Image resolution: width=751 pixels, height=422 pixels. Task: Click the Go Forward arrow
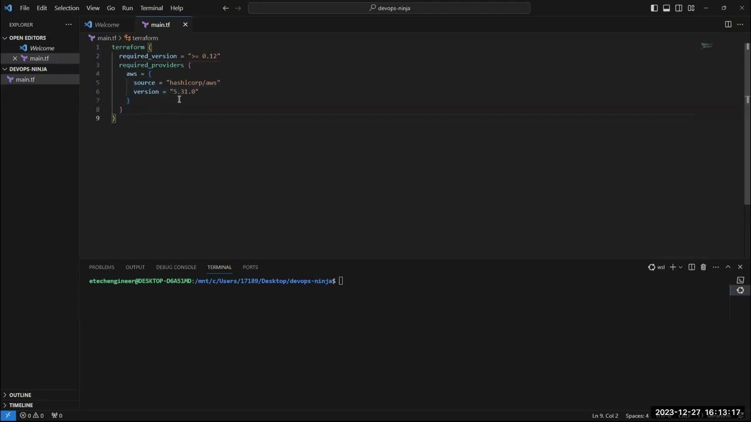click(238, 8)
